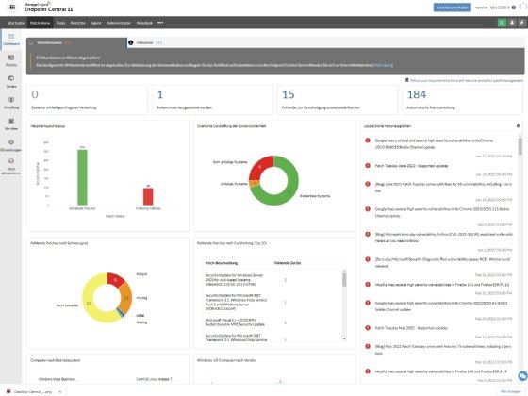This screenshot has width=528, height=396.
Task: Open the apps grid icon beside the logo
Action: click(12, 8)
